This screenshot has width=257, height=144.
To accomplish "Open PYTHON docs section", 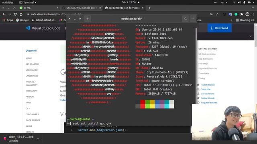I will click(30, 97).
